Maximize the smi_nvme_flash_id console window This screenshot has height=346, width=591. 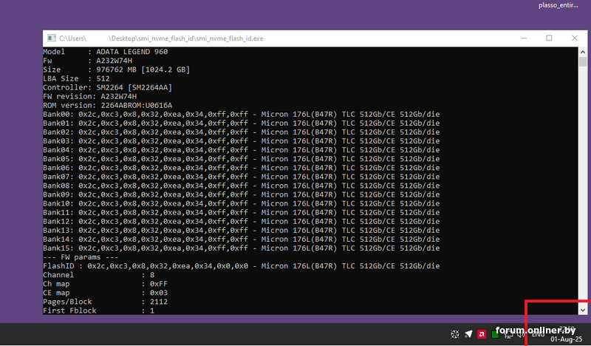click(549, 38)
